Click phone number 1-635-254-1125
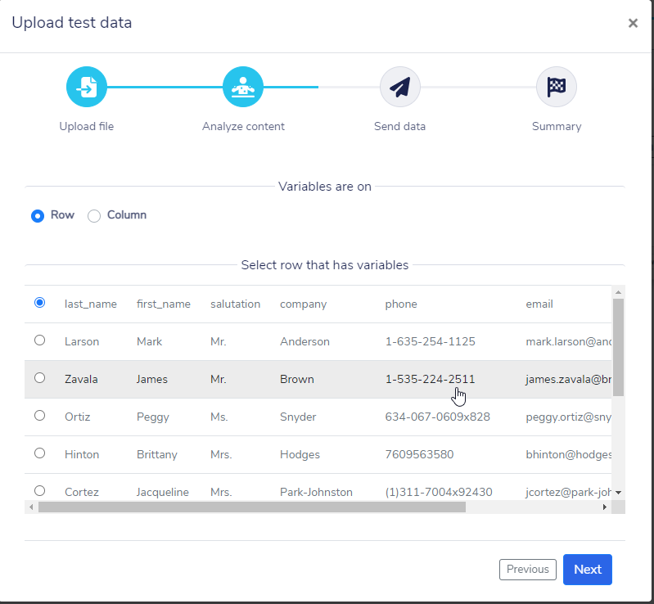The width and height of the screenshot is (654, 604). click(x=430, y=341)
